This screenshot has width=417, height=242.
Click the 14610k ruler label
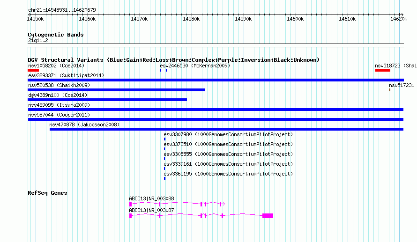click(x=347, y=19)
